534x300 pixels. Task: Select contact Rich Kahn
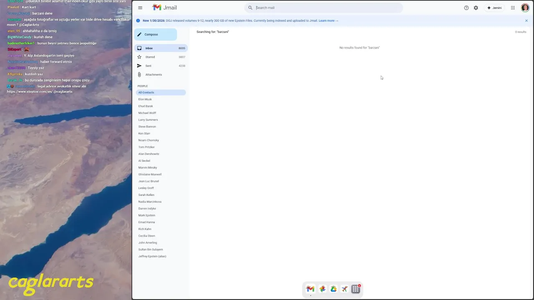tap(145, 229)
